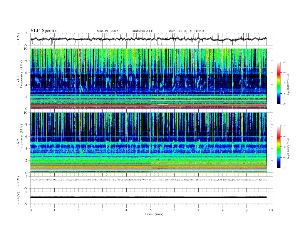Click the "VLF Spectra" title text
Viewport: 305px width, 236px height.
[x=44, y=30]
